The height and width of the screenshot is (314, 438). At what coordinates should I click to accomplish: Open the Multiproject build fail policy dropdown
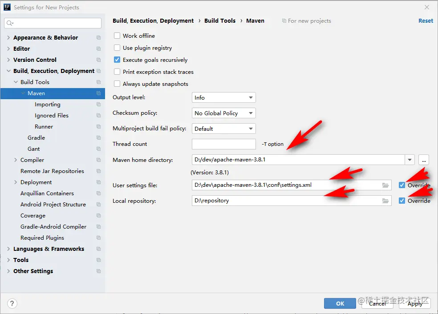[x=224, y=129]
